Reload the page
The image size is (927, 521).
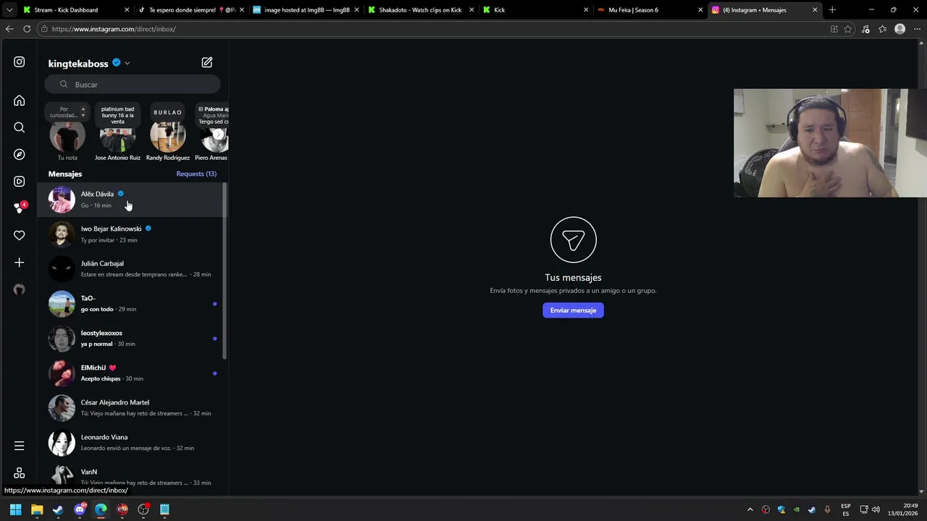tap(27, 29)
